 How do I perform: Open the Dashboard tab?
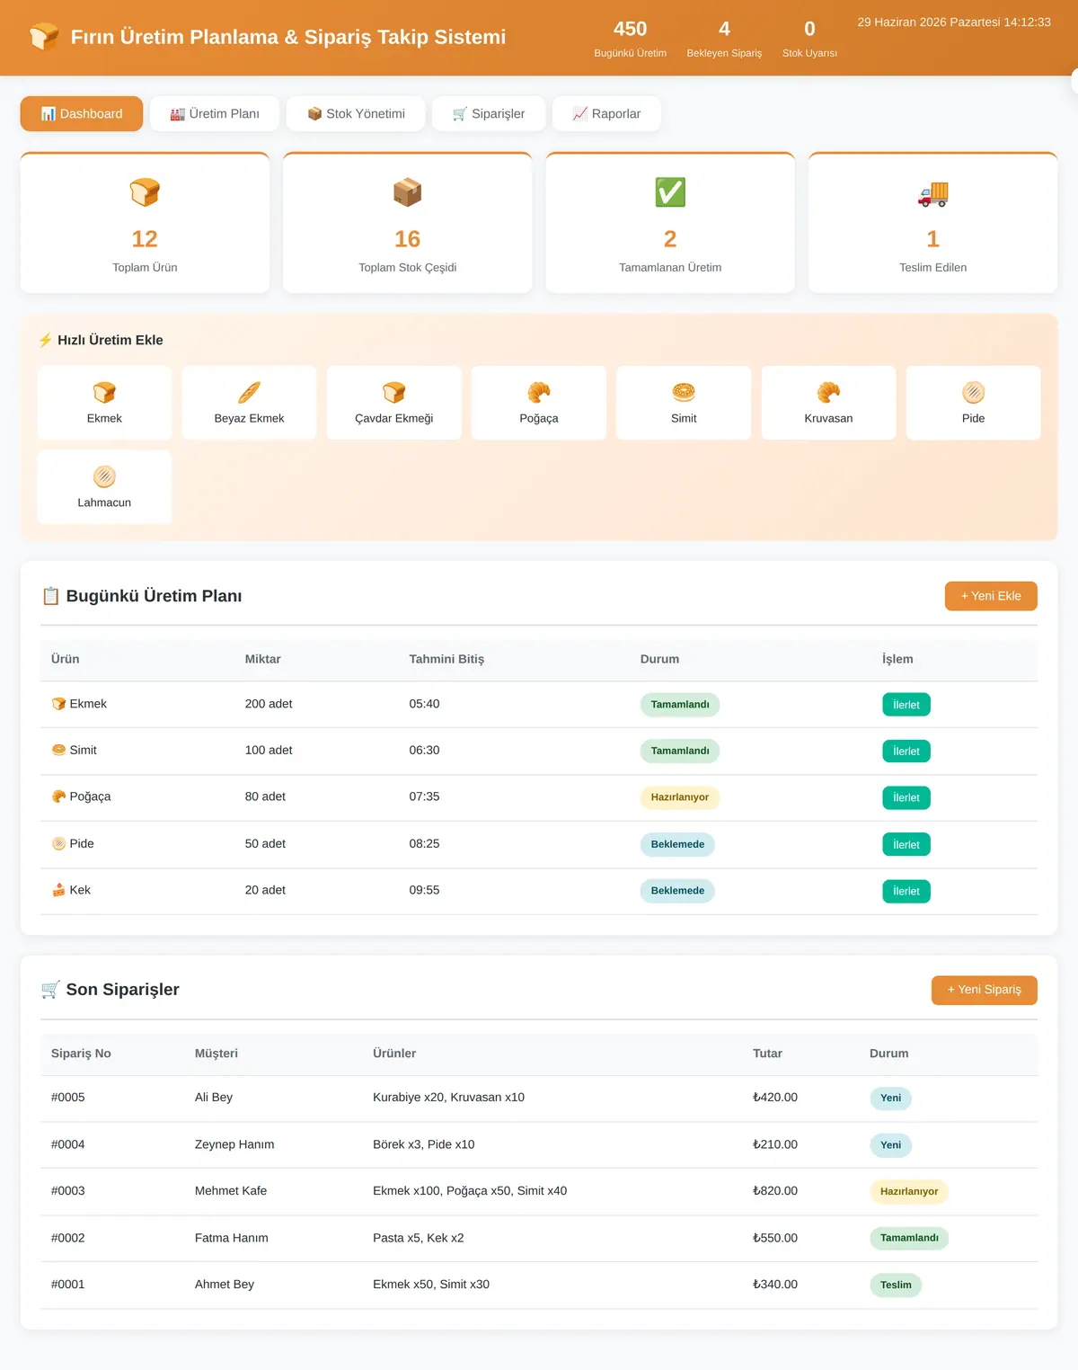tap(82, 114)
